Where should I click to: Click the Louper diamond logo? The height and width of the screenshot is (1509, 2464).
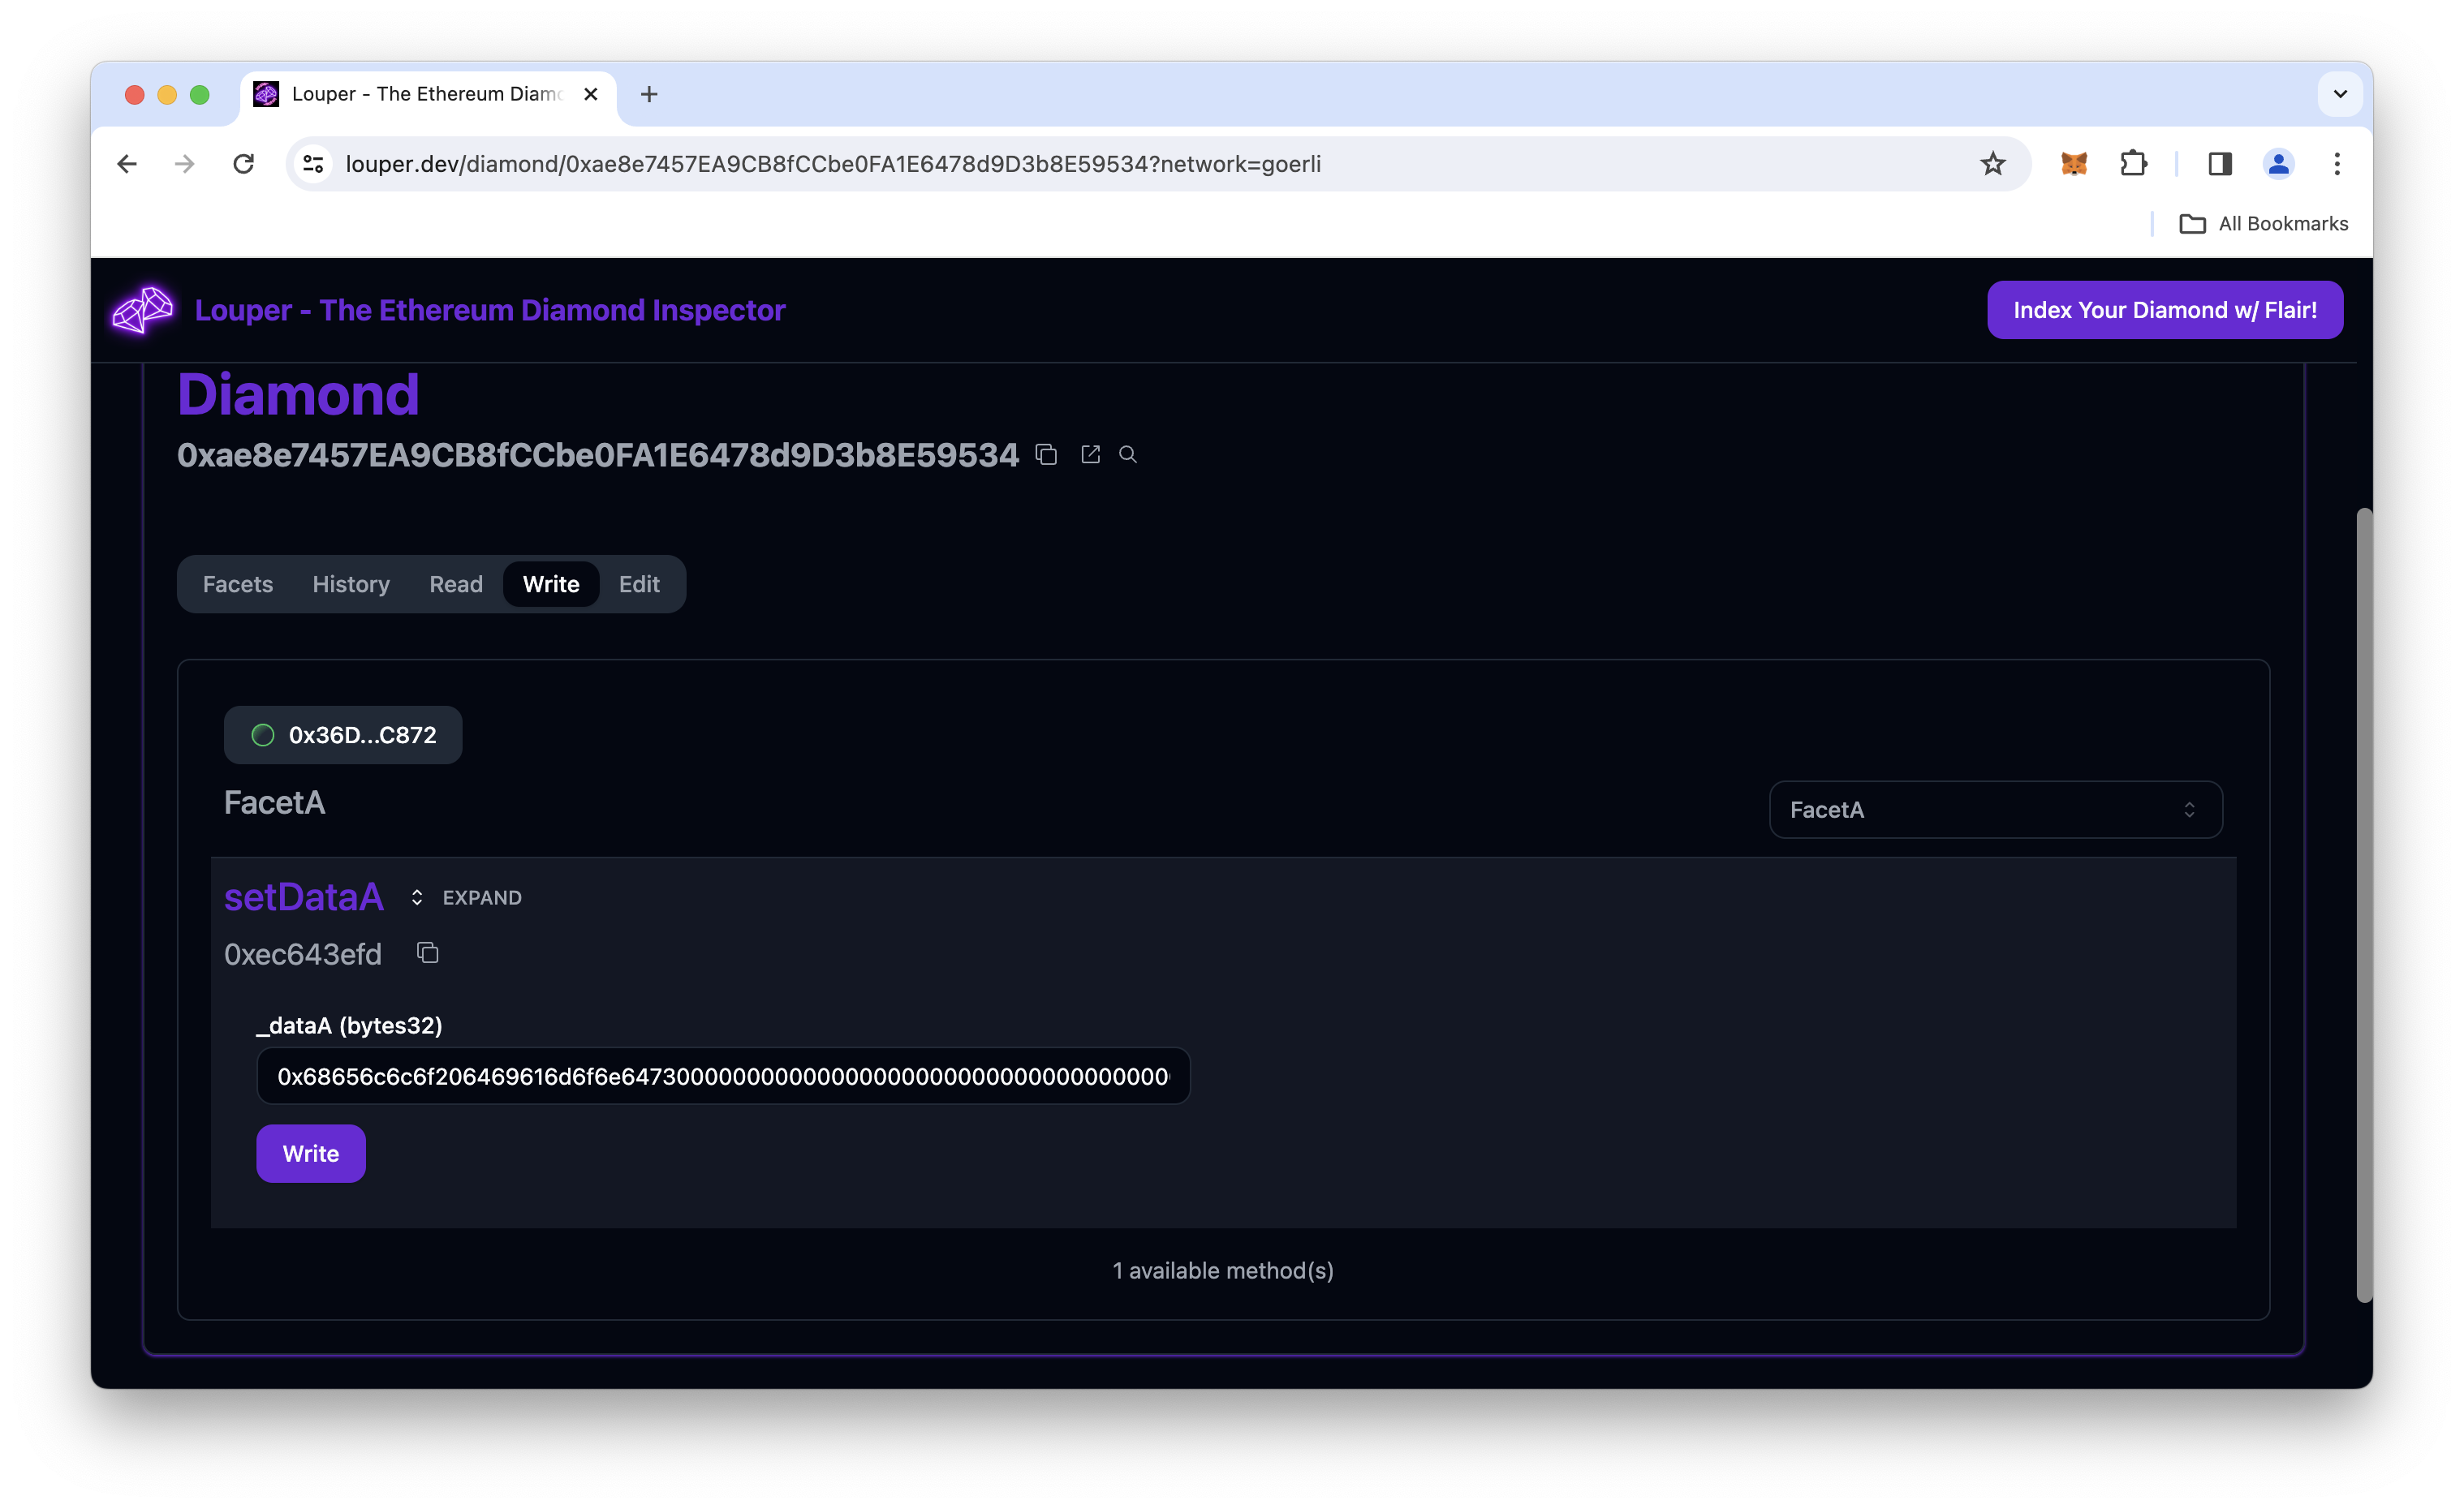tap(142, 310)
